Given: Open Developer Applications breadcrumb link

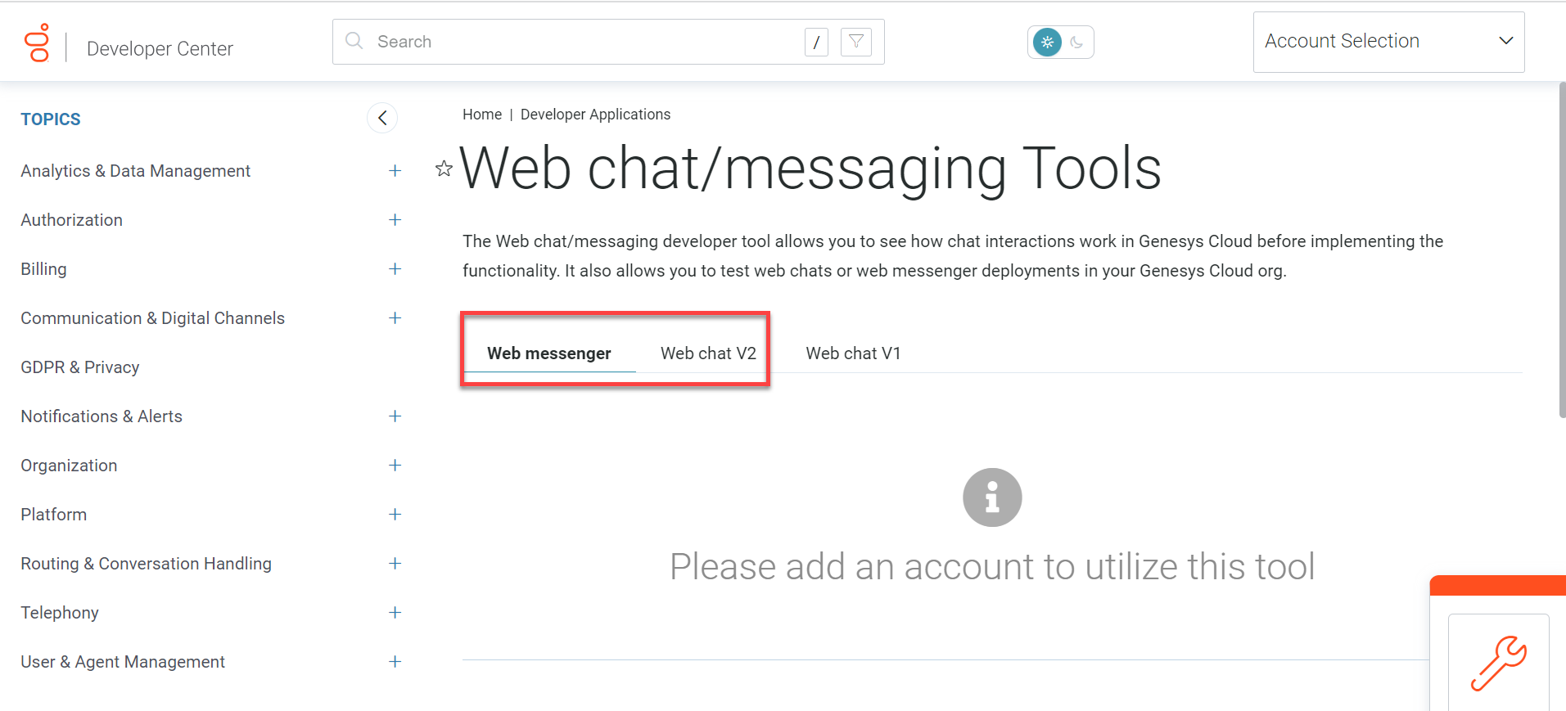Looking at the screenshot, I should tap(595, 115).
